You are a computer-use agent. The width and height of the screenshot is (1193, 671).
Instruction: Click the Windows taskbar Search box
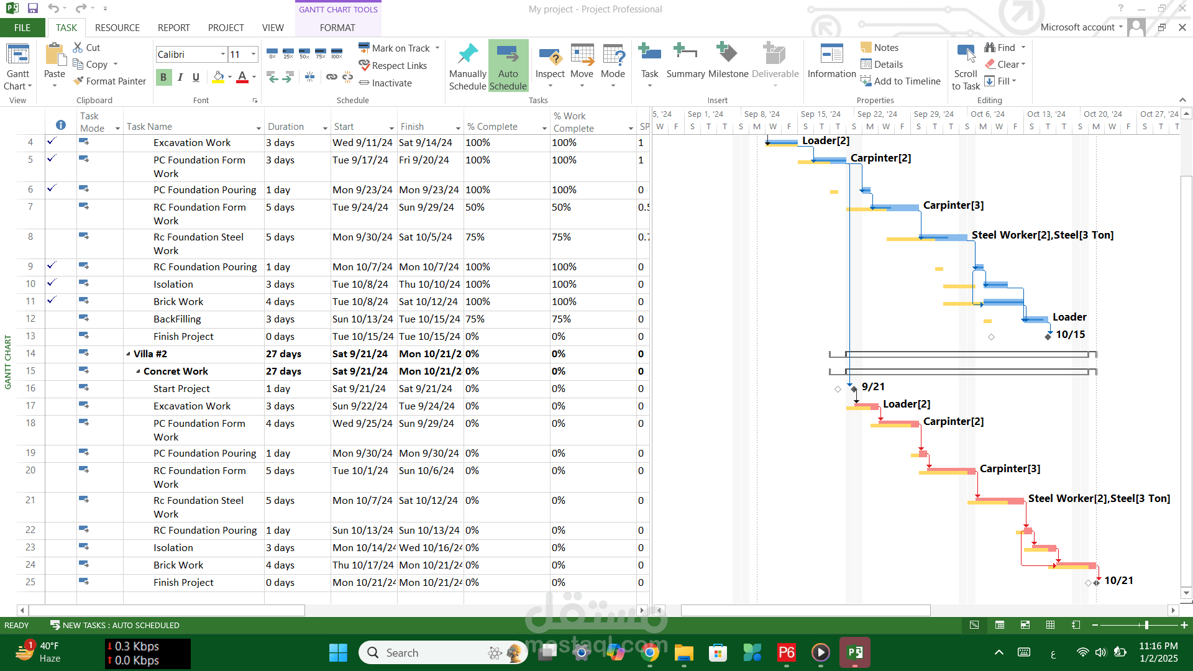442,652
